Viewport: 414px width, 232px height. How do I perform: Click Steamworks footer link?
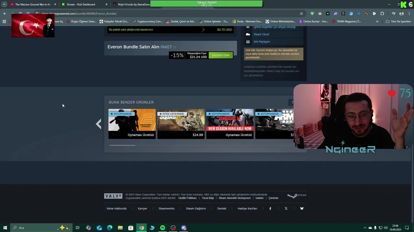(x=167, y=208)
